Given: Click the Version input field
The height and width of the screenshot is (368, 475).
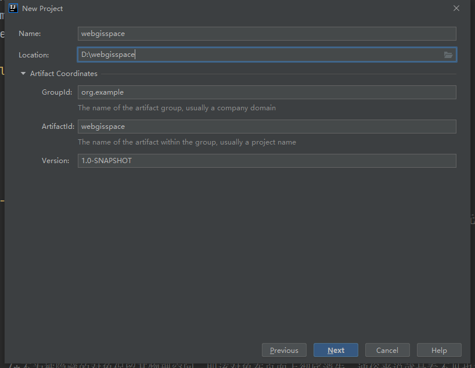Looking at the screenshot, I should pyautogui.click(x=267, y=161).
